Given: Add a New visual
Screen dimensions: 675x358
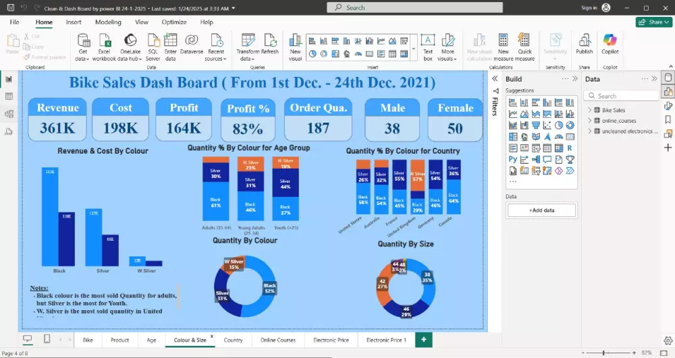Looking at the screenshot, I should [x=296, y=47].
